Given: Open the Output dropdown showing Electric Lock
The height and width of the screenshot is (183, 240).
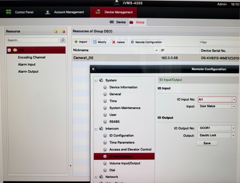Looking at the screenshot, I should click(x=233, y=135).
